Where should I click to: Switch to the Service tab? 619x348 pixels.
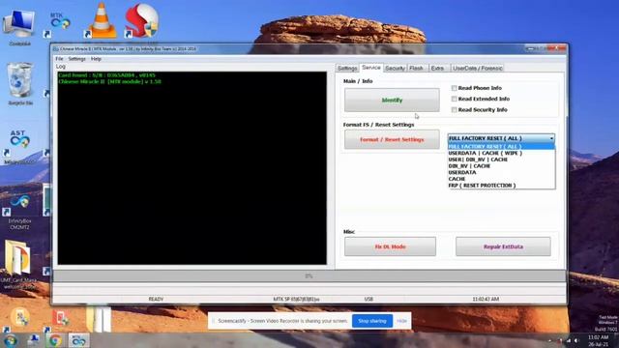[x=371, y=68]
